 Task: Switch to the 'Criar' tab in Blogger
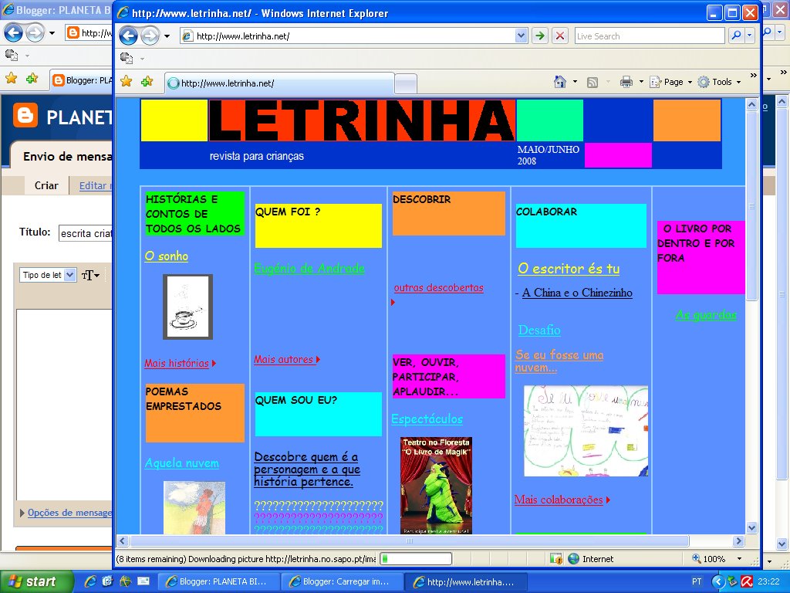pos(46,185)
